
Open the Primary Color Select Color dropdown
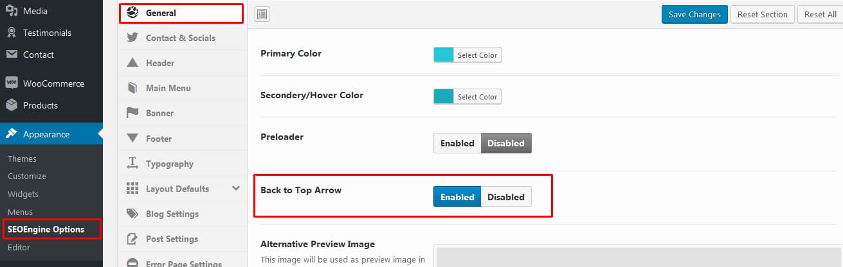477,55
